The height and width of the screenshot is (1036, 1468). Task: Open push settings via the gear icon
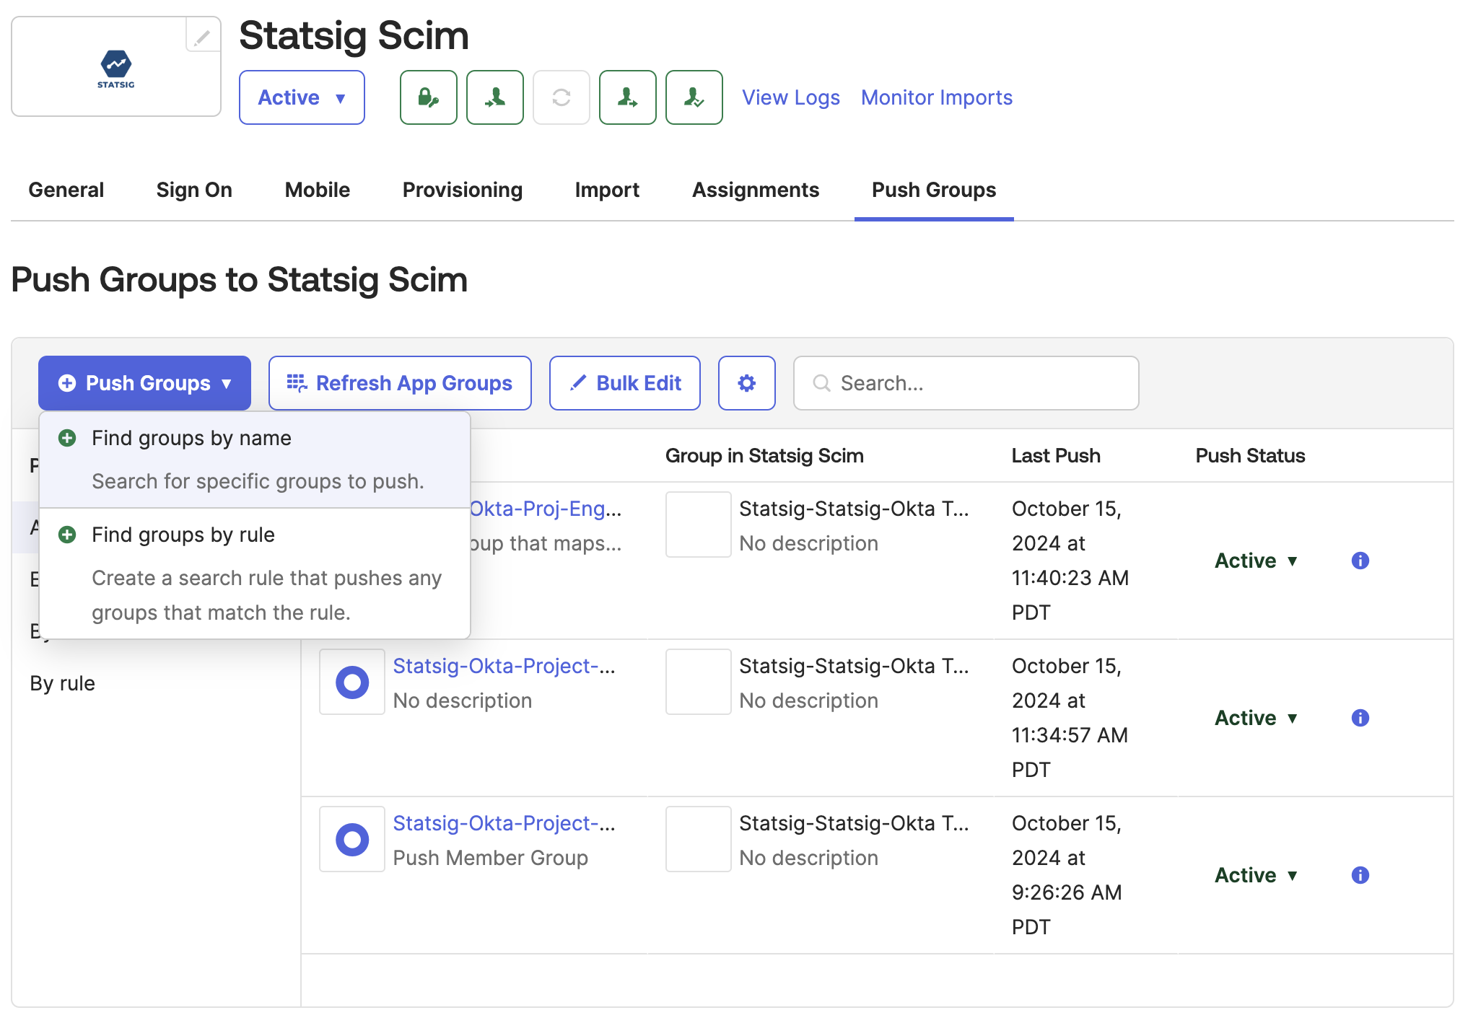[x=747, y=383]
